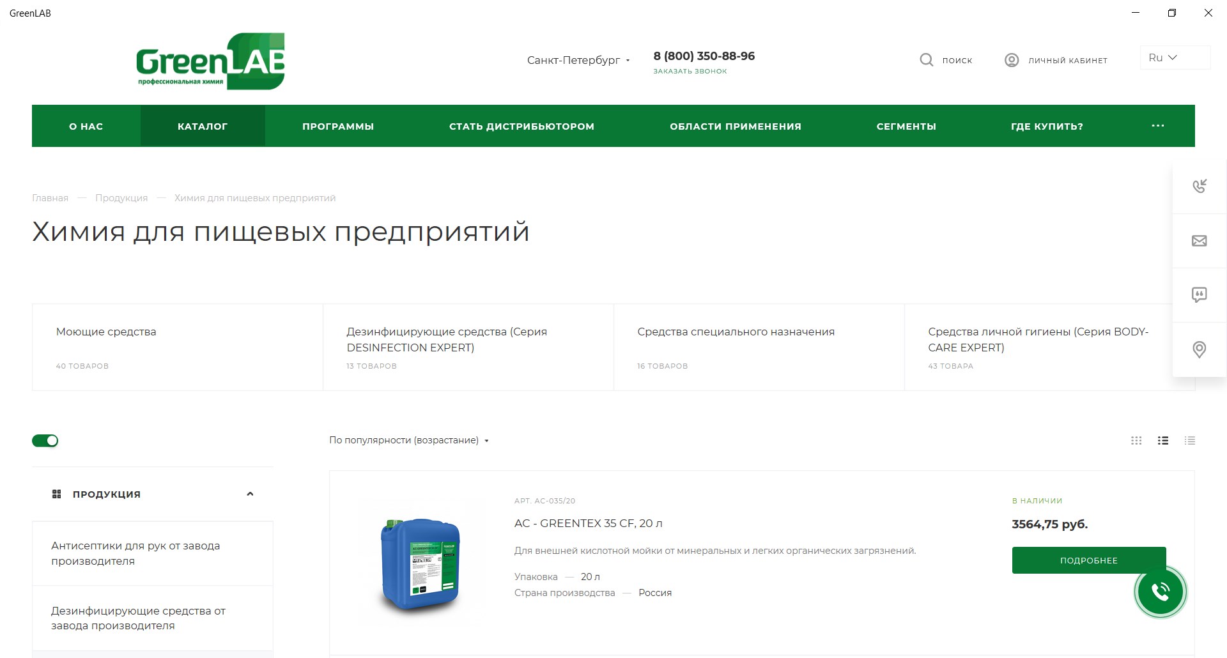Open product title AC - GREENTEX 35 CF, 20 л
Screen dimensions: 1227x658
pyautogui.click(x=589, y=523)
